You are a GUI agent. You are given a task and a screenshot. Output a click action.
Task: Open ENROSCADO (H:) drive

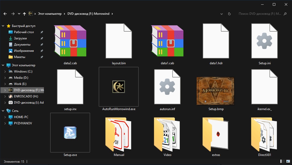point(26,96)
